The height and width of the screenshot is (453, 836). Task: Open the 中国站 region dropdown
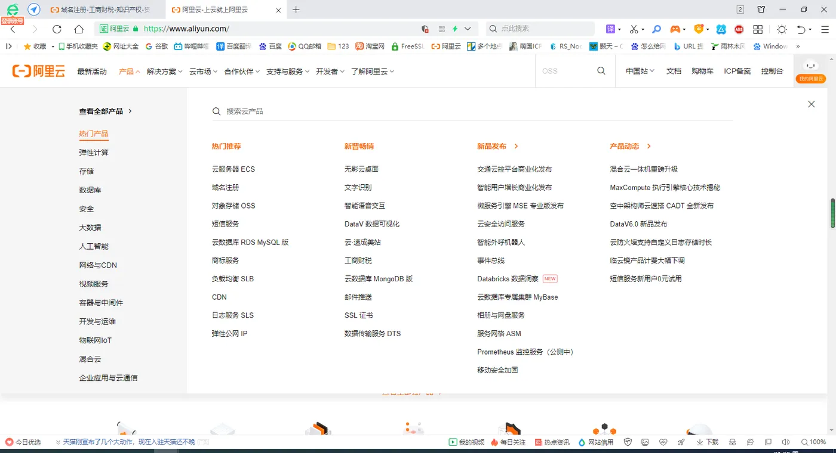[640, 71]
